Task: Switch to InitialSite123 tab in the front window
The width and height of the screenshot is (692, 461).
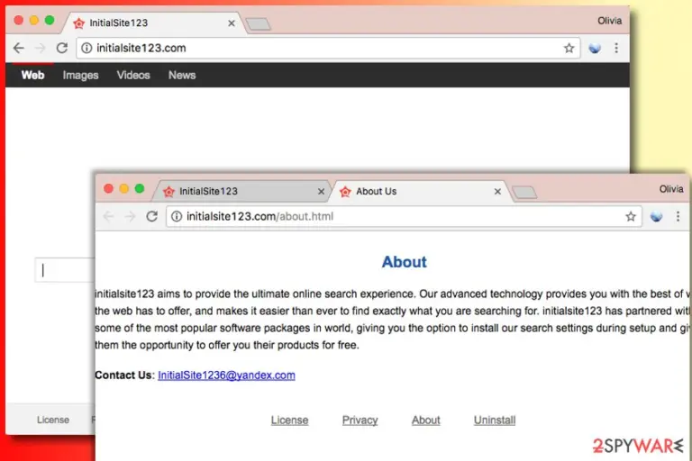Action: point(241,192)
